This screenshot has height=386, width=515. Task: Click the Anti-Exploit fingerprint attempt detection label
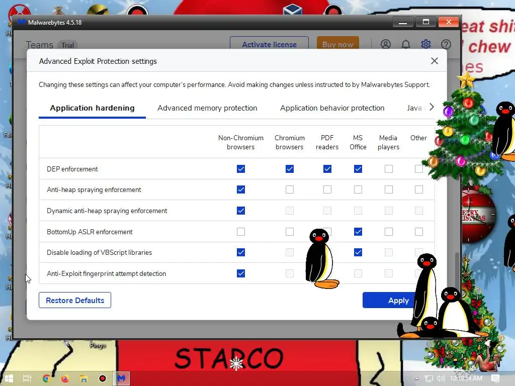point(107,273)
